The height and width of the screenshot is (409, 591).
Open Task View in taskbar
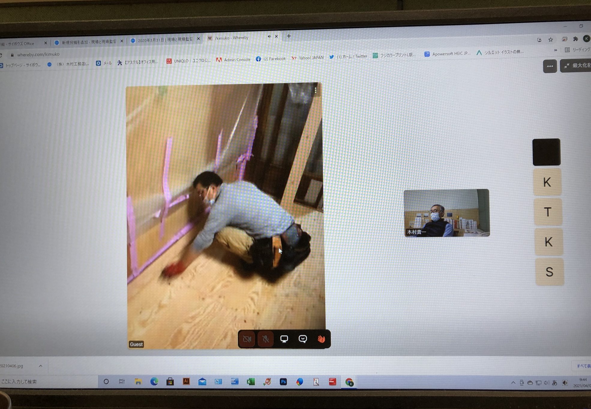tap(121, 381)
